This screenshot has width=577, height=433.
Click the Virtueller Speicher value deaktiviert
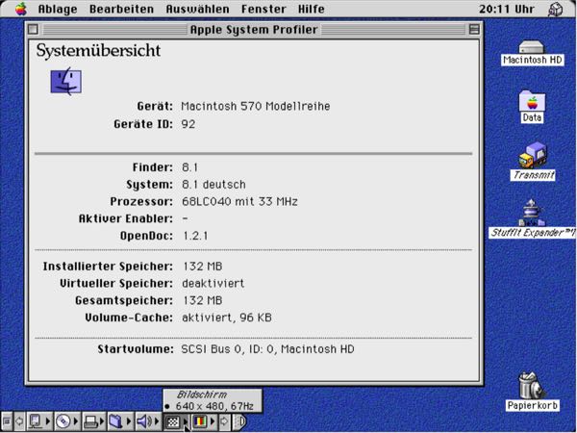(x=213, y=284)
